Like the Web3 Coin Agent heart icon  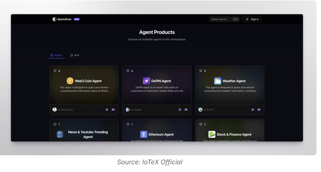pyautogui.click(x=55, y=71)
